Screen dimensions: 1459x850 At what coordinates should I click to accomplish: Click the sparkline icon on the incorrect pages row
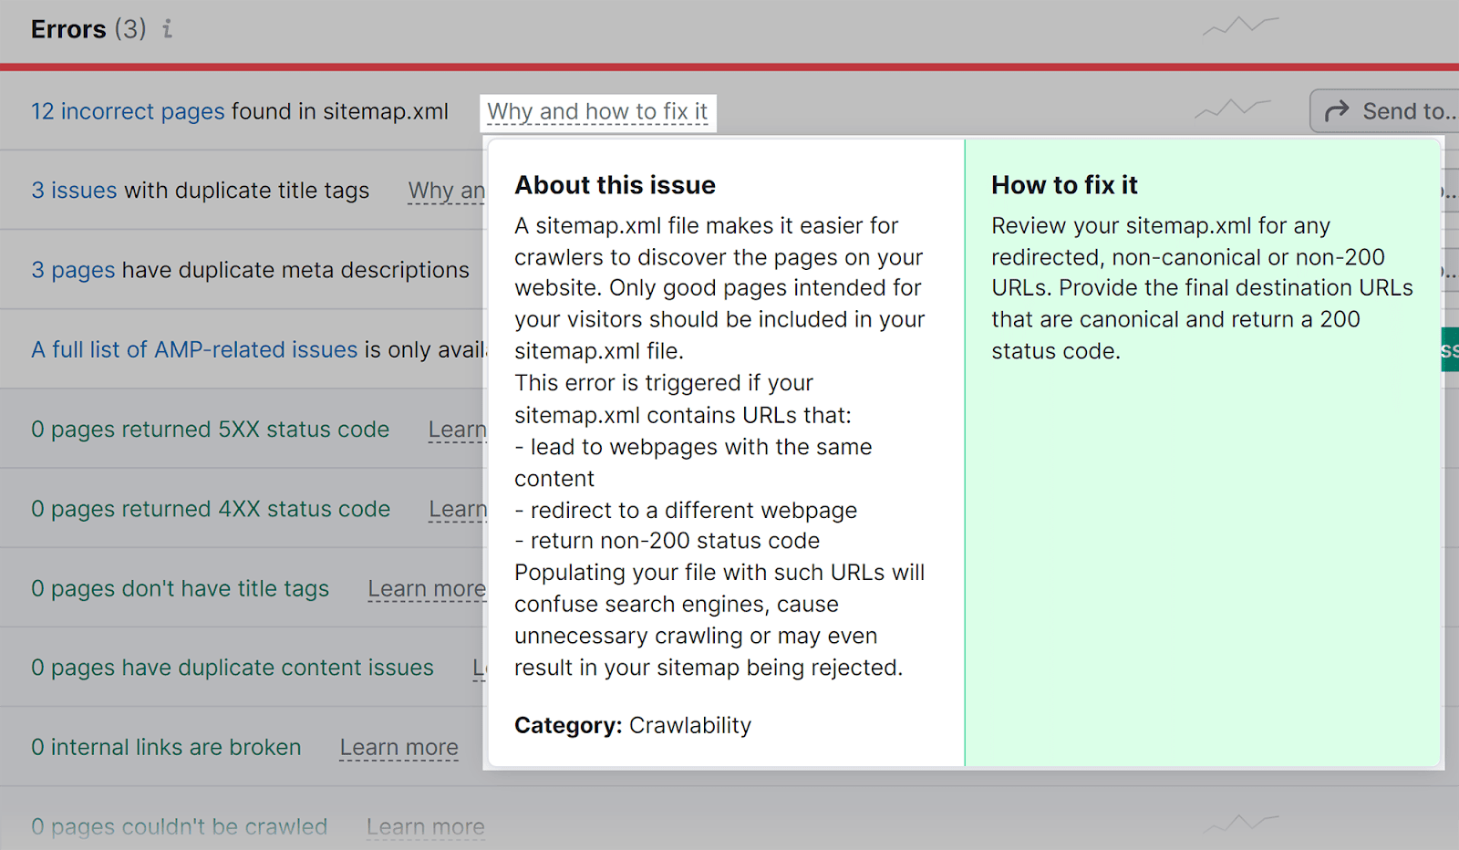click(x=1231, y=109)
